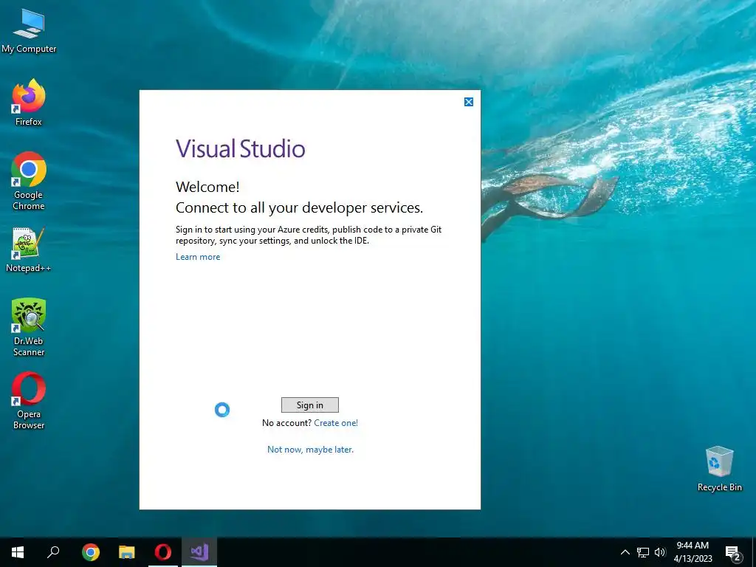Open the Create one! account link
Viewport: 756px width, 567px height.
(336, 423)
